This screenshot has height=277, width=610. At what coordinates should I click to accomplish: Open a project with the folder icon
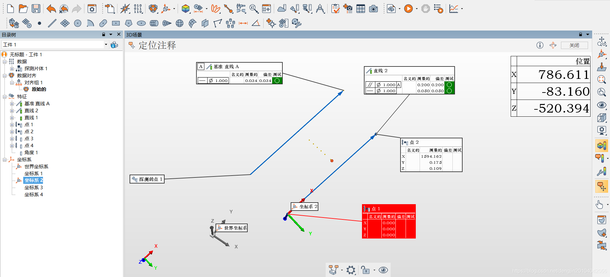point(23,9)
